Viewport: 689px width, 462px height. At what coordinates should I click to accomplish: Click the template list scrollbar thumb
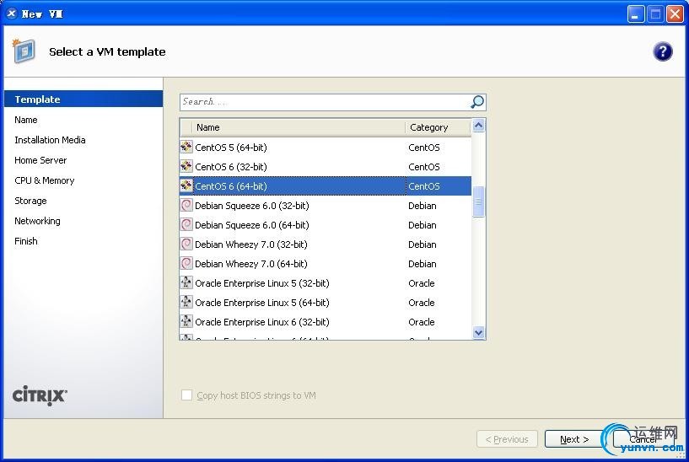tap(478, 201)
